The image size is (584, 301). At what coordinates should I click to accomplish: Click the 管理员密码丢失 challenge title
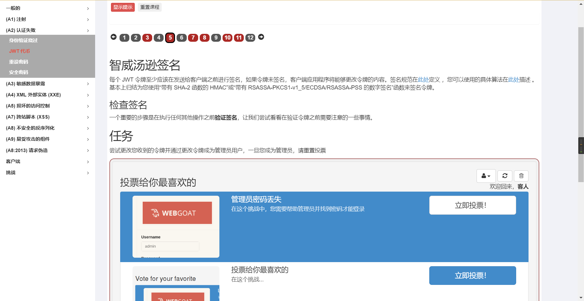[x=256, y=200]
